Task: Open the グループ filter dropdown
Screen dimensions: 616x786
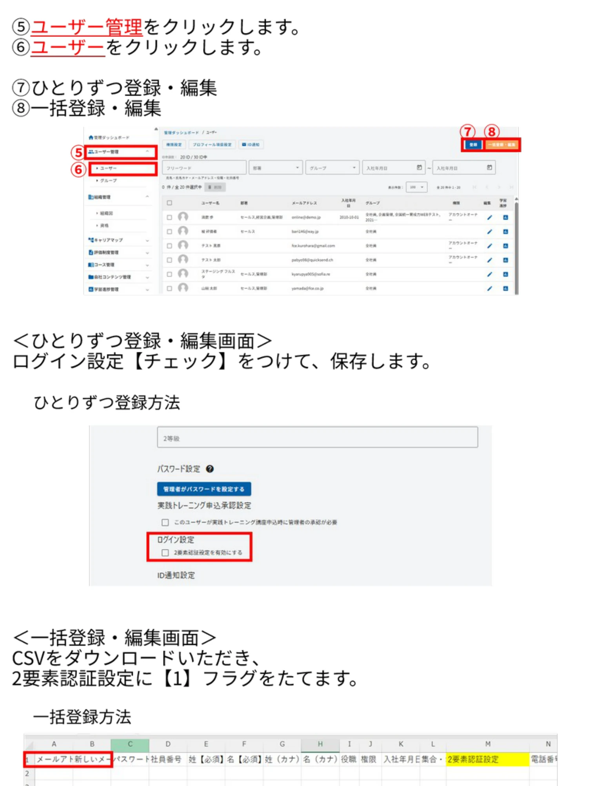Action: click(333, 167)
